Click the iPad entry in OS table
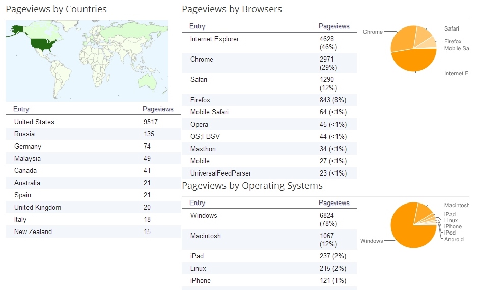Viewport: 478px width, 290px height. tap(197, 256)
